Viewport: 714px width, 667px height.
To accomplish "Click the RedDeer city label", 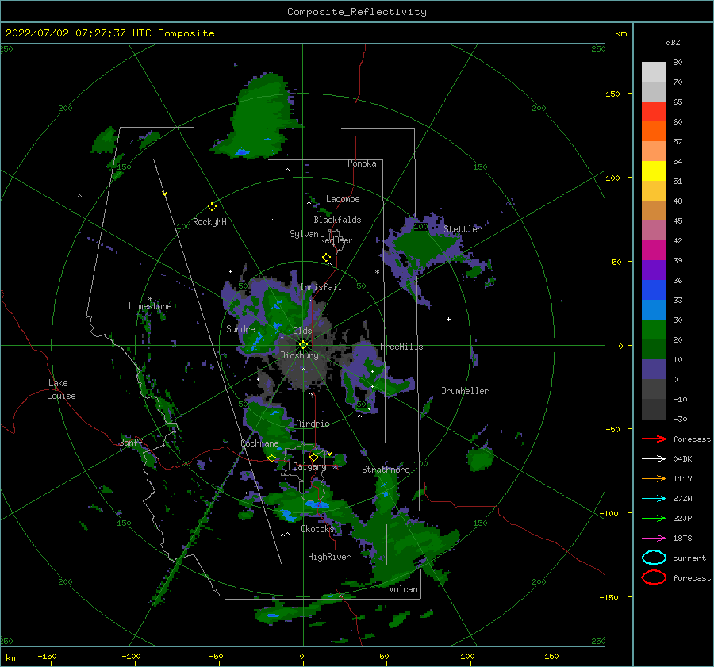I will pos(336,240).
